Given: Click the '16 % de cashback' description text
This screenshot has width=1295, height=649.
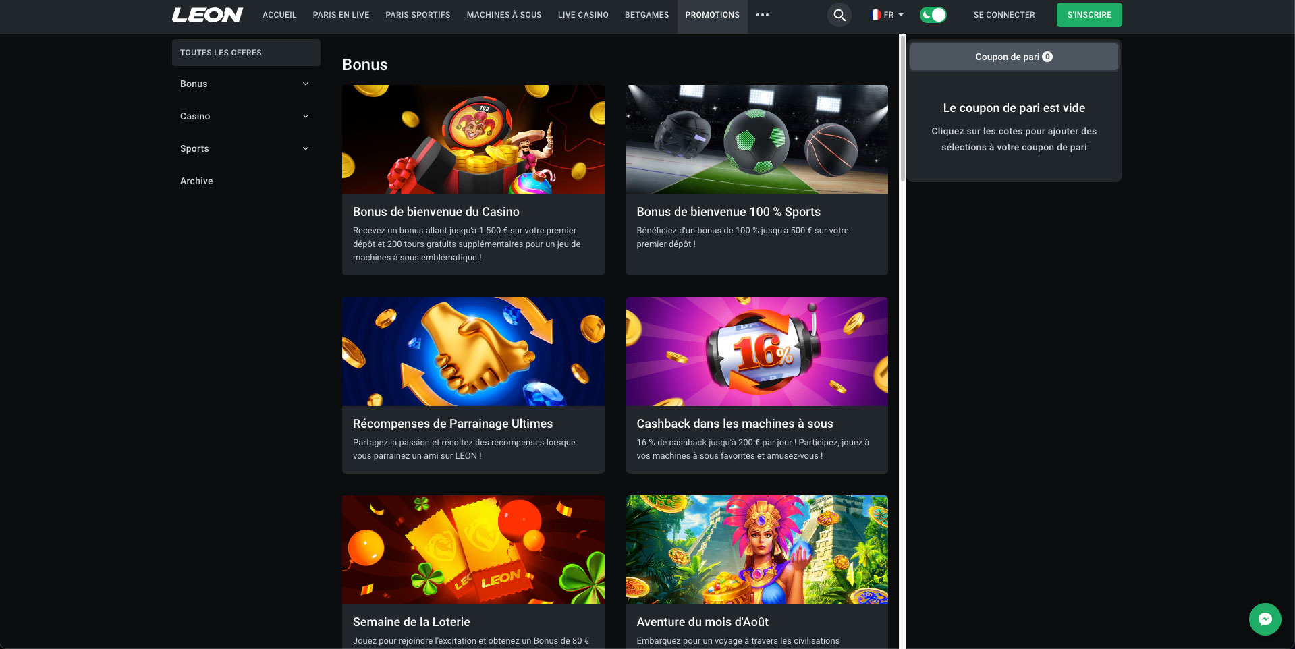Looking at the screenshot, I should (x=752, y=449).
